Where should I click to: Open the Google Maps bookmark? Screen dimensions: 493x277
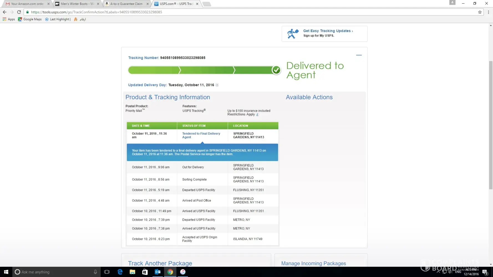(x=30, y=19)
